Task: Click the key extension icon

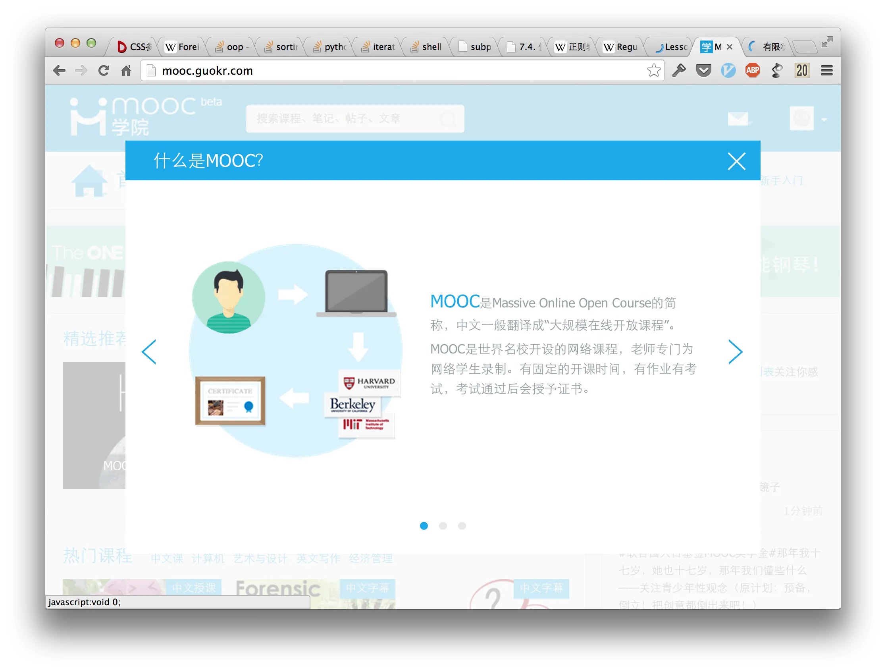Action: (679, 71)
